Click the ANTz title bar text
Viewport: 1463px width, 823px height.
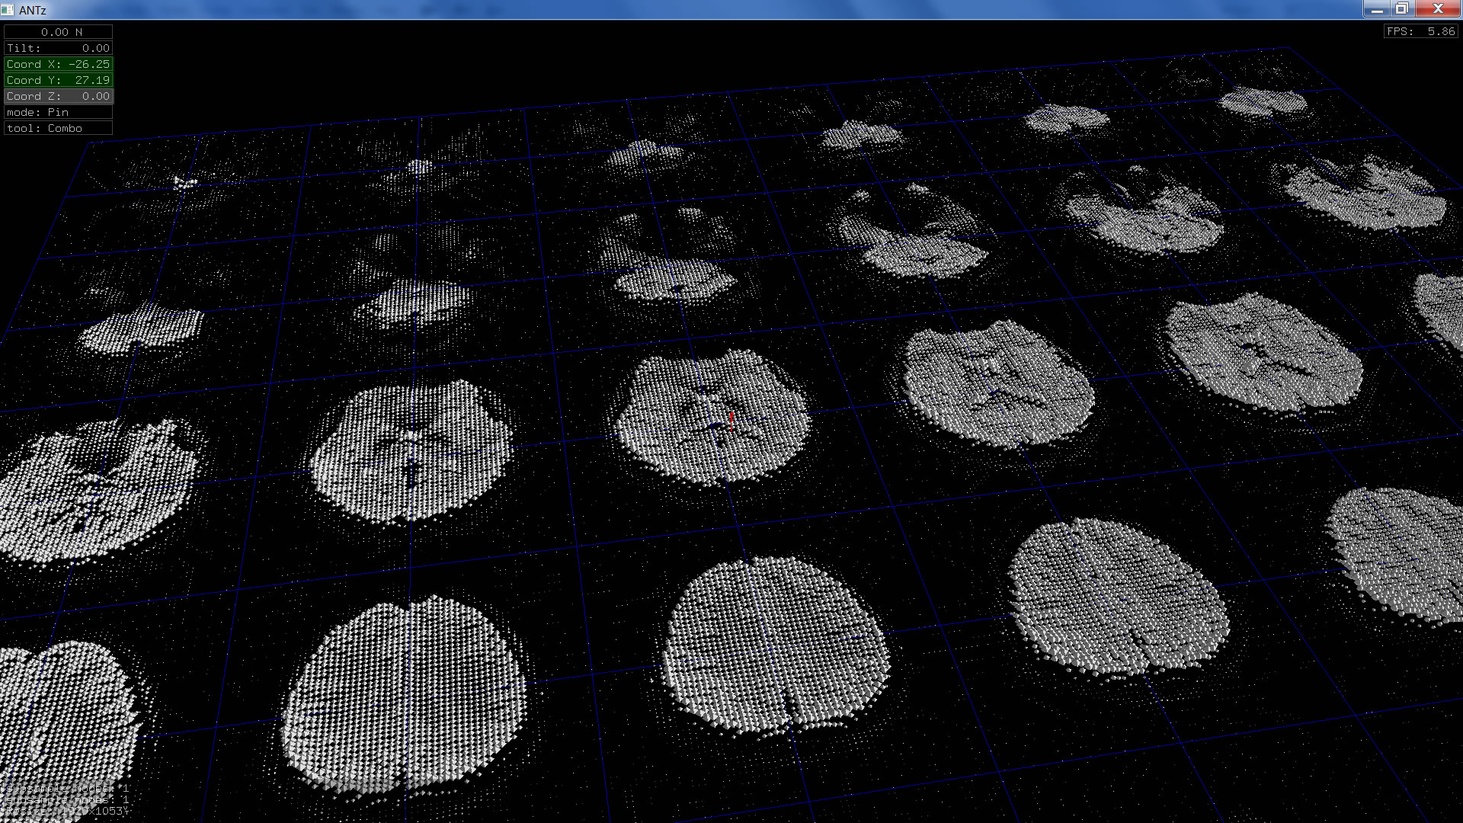33,10
